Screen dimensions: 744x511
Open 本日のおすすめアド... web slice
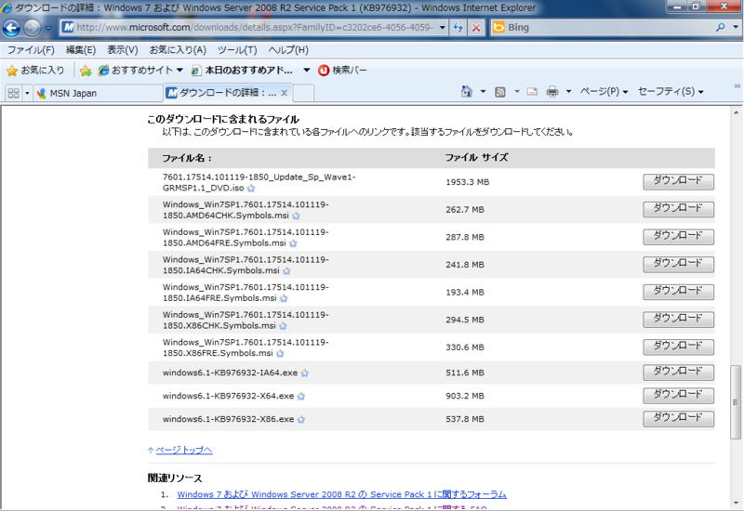[x=242, y=71]
